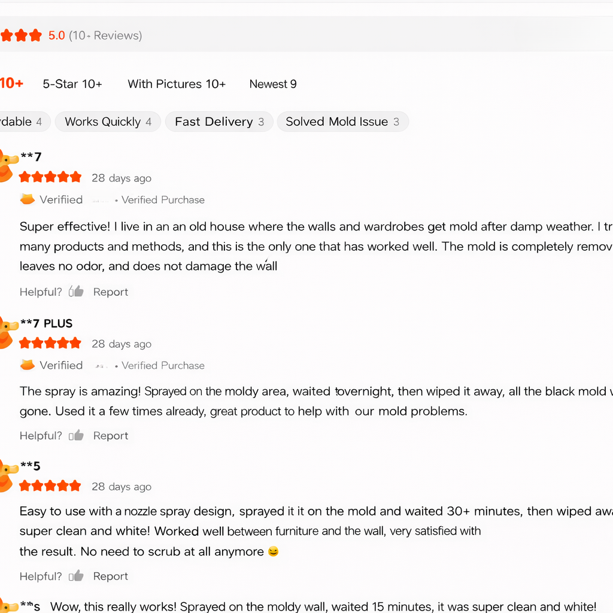Report the first **7 review
613x613 pixels.
tap(111, 292)
